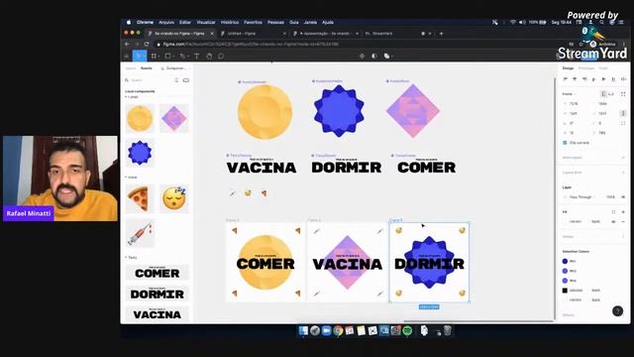This screenshot has width=634, height=357.
Task: Open the page selector dropdown in left panel
Action: [174, 68]
